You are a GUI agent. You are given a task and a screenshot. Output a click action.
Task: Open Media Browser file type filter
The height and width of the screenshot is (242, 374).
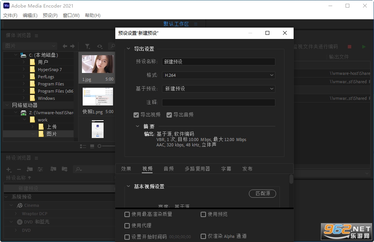88,47
